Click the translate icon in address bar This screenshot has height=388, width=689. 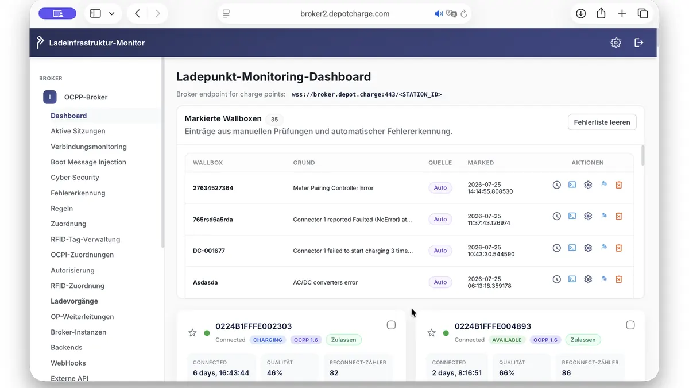(452, 13)
